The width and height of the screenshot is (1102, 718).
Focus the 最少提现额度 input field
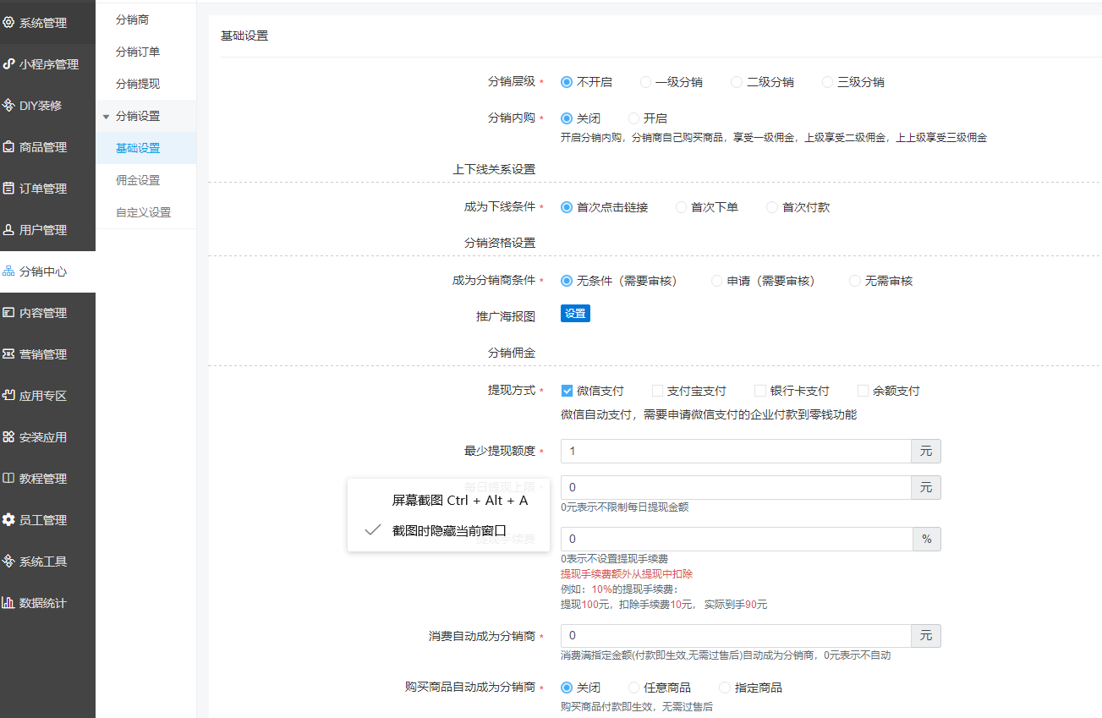pyautogui.click(x=736, y=451)
